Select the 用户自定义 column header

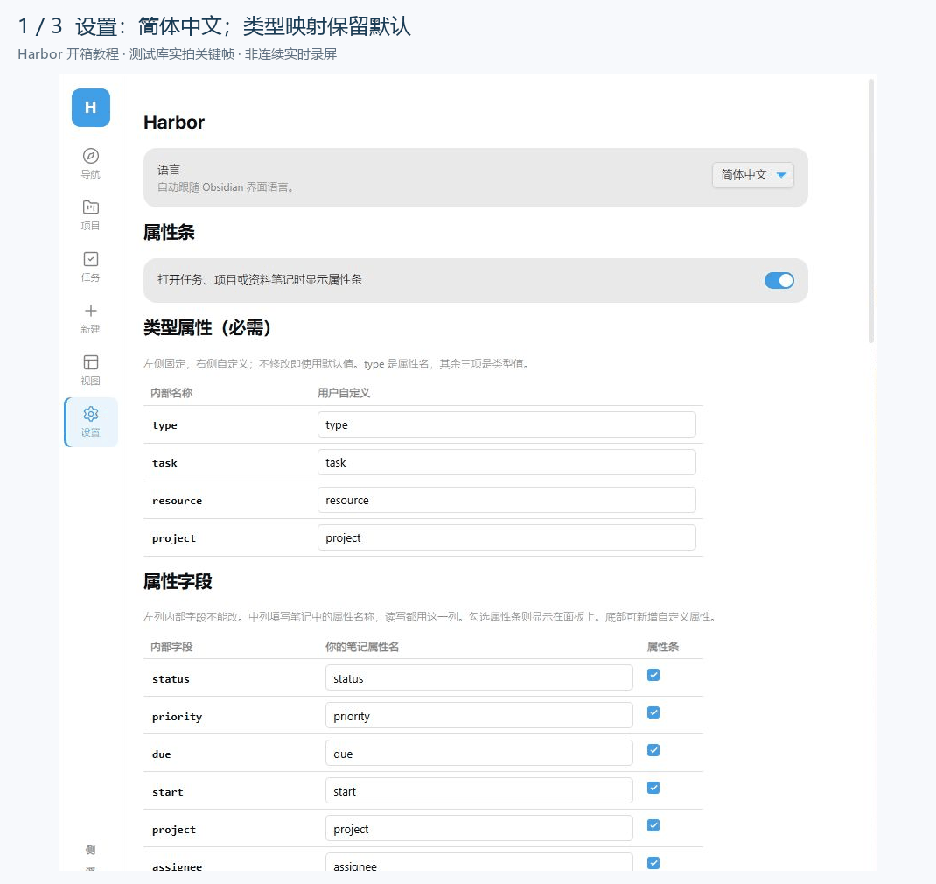(x=343, y=393)
